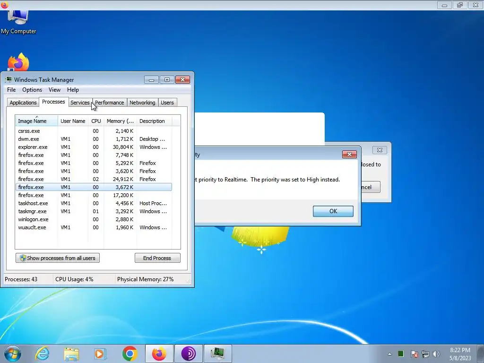484x363 pixels.
Task: Select firefox.exe using 3,620 K memory
Action: pos(94,171)
